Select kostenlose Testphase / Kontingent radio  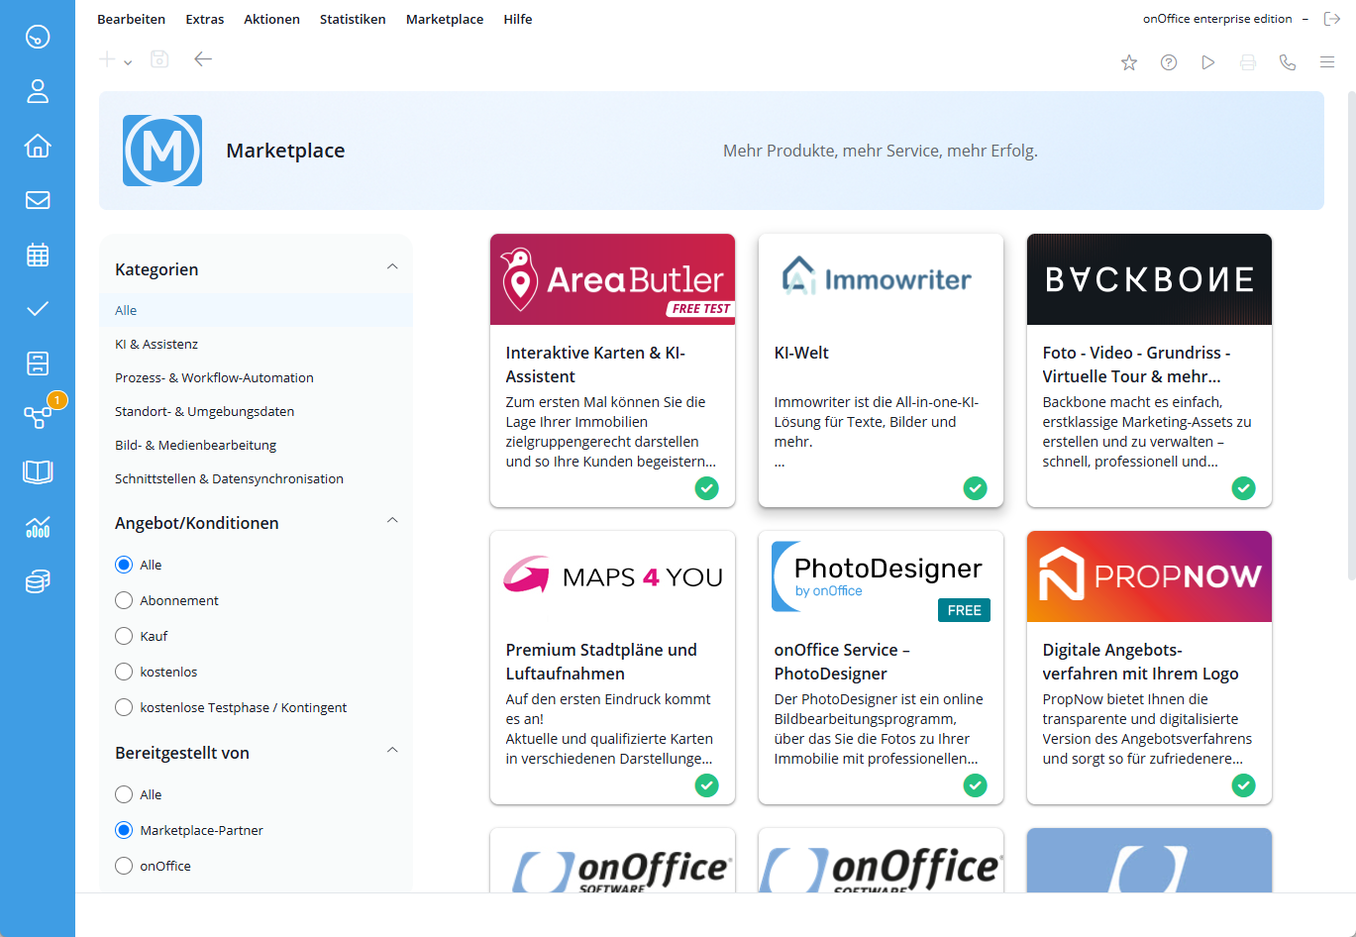pos(124,707)
